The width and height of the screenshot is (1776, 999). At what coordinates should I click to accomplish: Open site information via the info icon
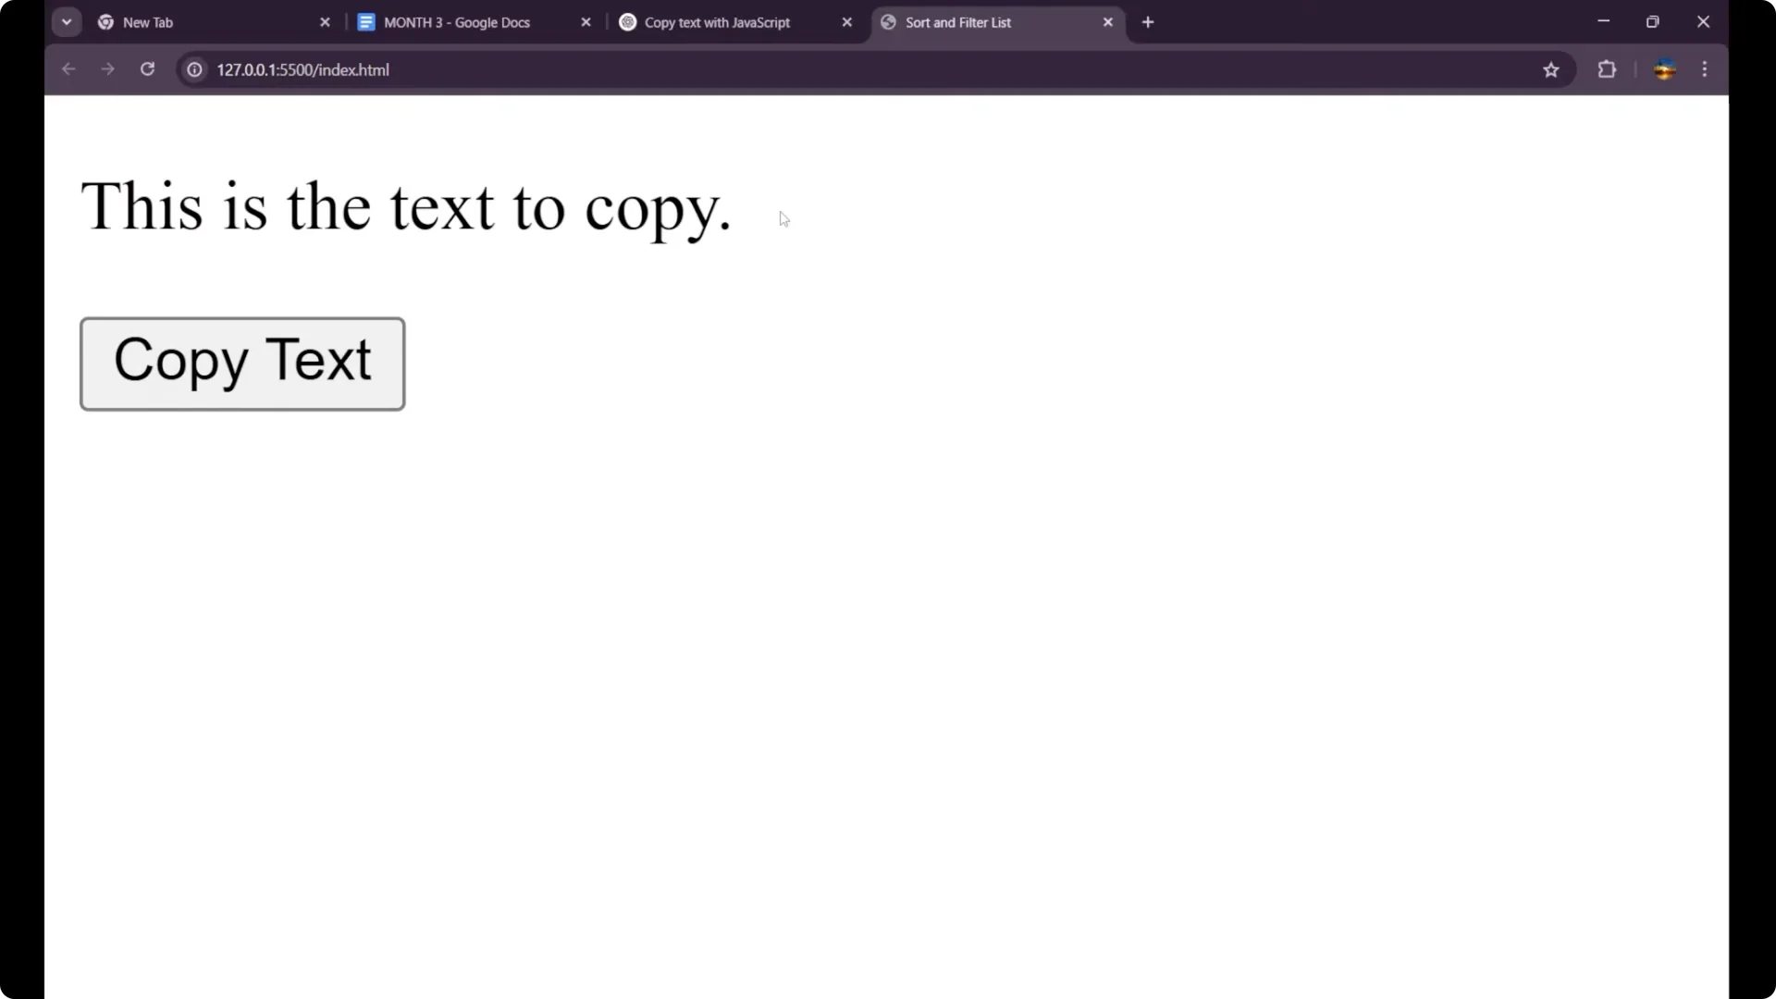(194, 69)
